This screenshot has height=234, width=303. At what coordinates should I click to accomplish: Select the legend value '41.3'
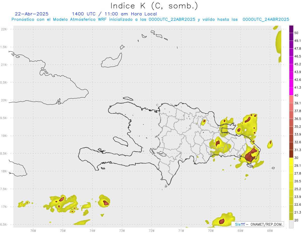tap(298, 88)
